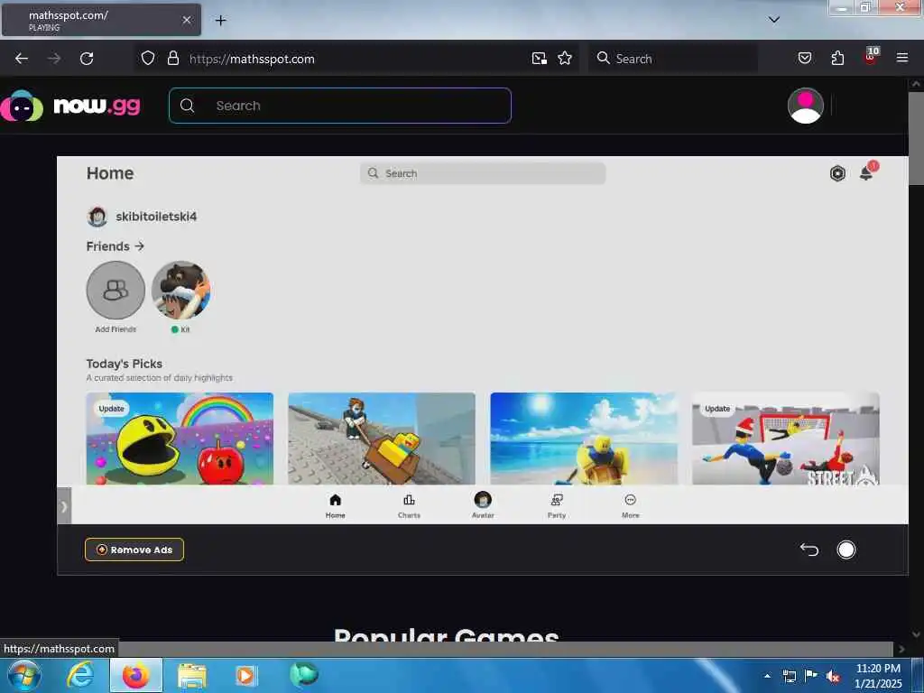Open the media player taskbar icon
The height and width of the screenshot is (693, 924).
245,675
